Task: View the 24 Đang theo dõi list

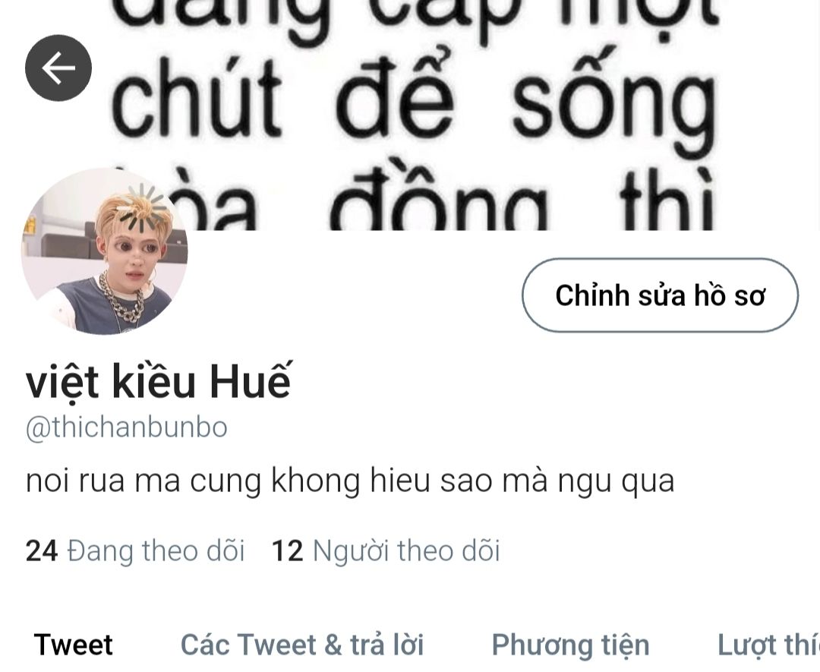Action: tap(135, 551)
